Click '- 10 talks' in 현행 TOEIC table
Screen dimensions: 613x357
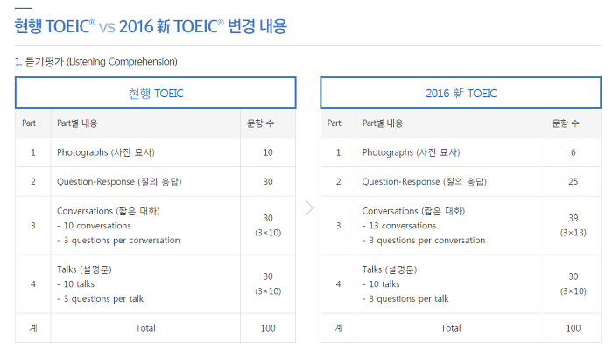pos(76,284)
